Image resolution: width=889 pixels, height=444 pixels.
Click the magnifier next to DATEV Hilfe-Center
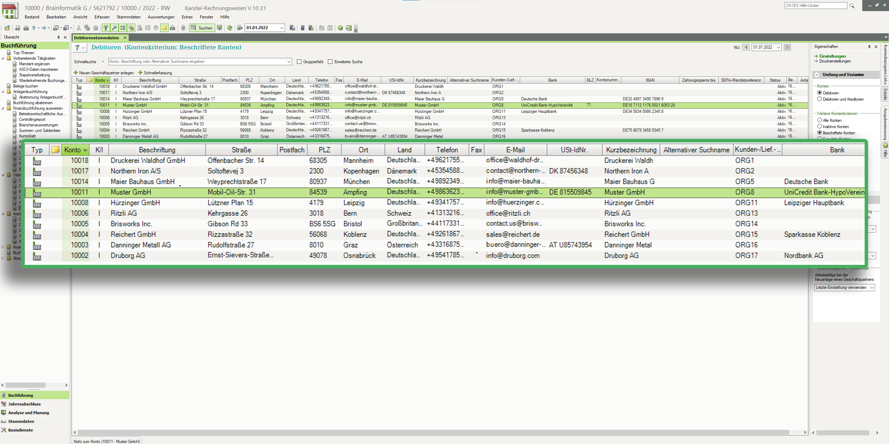click(x=852, y=6)
